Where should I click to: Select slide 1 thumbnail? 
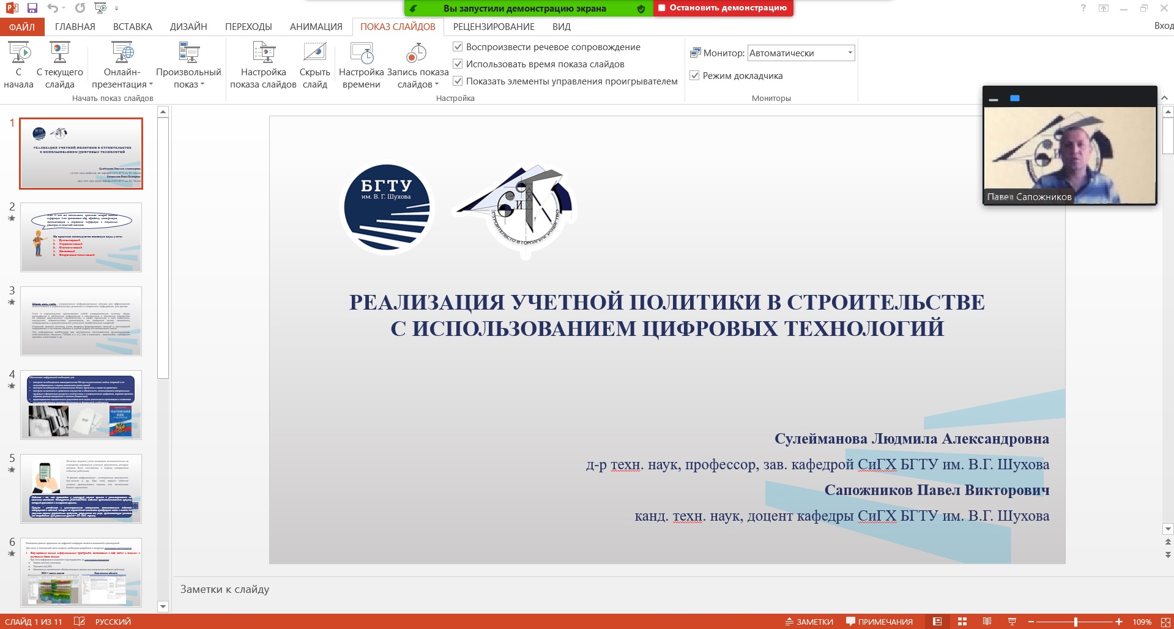click(x=81, y=154)
